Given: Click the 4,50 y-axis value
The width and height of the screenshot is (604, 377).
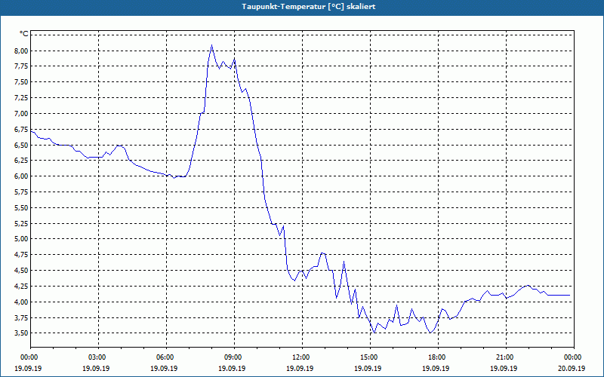Looking at the screenshot, I should click(22, 271).
